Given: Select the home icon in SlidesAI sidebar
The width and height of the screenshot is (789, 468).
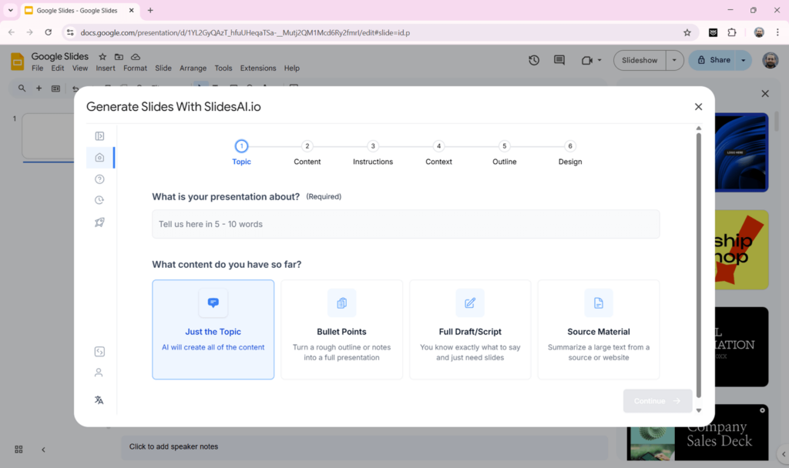Looking at the screenshot, I should (x=99, y=157).
